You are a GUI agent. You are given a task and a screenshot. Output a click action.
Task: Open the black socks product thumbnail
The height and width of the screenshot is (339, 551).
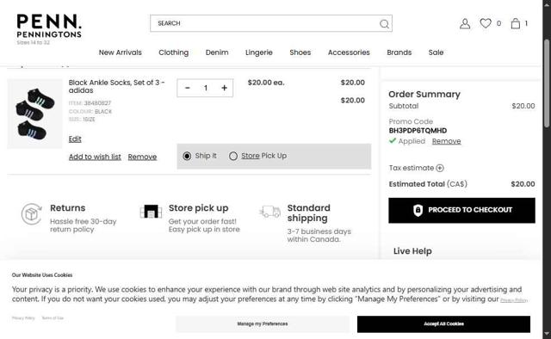tap(34, 114)
